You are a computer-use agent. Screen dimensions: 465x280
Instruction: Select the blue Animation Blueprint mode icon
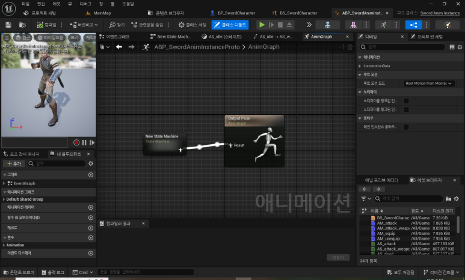point(413,25)
